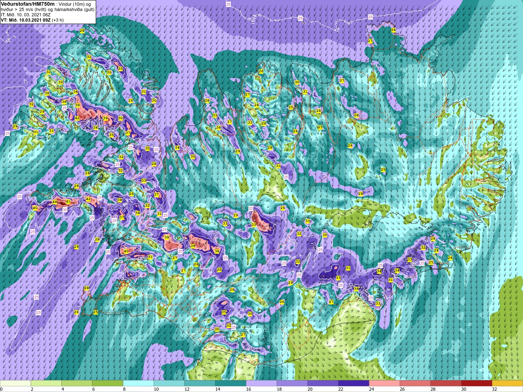
Task: Click the 'Veðurstofan/HM750m' bold title text
Action: (28, 4)
